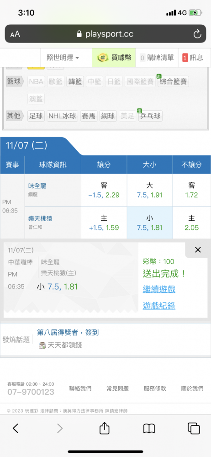
Task: Open the Safari bookmarks book icon
Action: [149, 429]
